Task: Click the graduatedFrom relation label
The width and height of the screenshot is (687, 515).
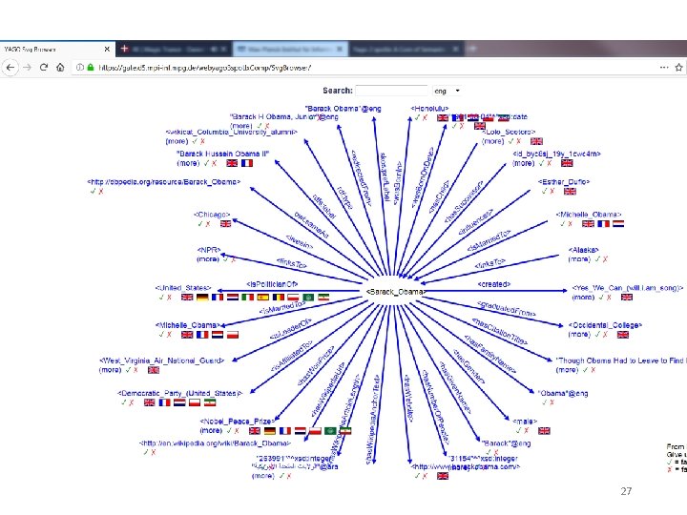Action: (506, 309)
